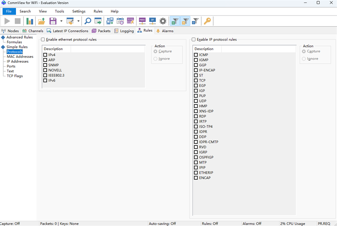Check the SNMP protocol box
The height and width of the screenshot is (226, 337).
(x=45, y=65)
